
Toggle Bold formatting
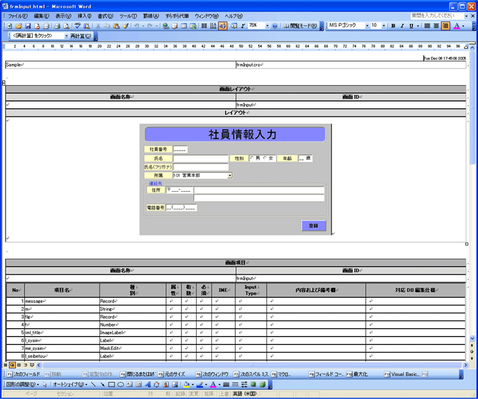(x=393, y=26)
